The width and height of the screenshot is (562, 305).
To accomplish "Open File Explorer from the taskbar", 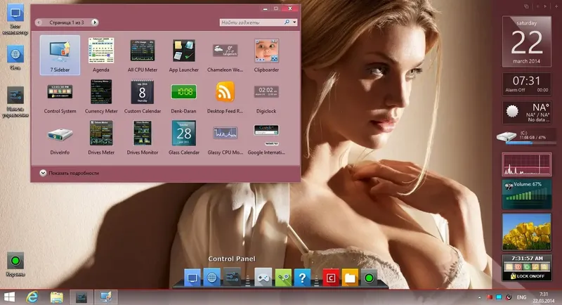I will [x=57, y=297].
